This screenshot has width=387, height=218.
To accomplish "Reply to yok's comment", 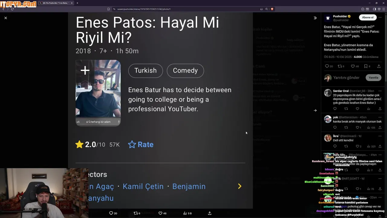I will pyautogui.click(x=335, y=127).
